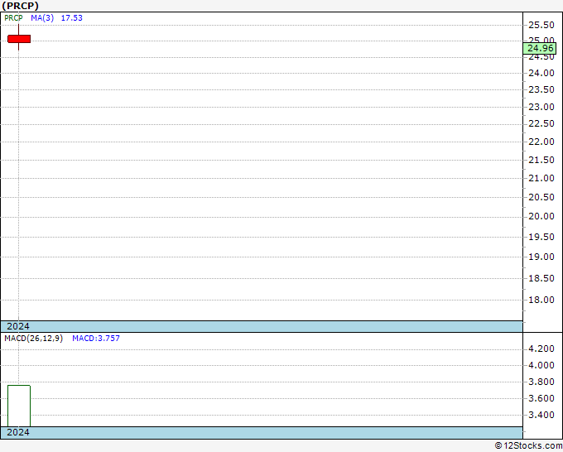Click the 22.00 price axis label
This screenshot has height=452, width=563.
click(x=541, y=142)
